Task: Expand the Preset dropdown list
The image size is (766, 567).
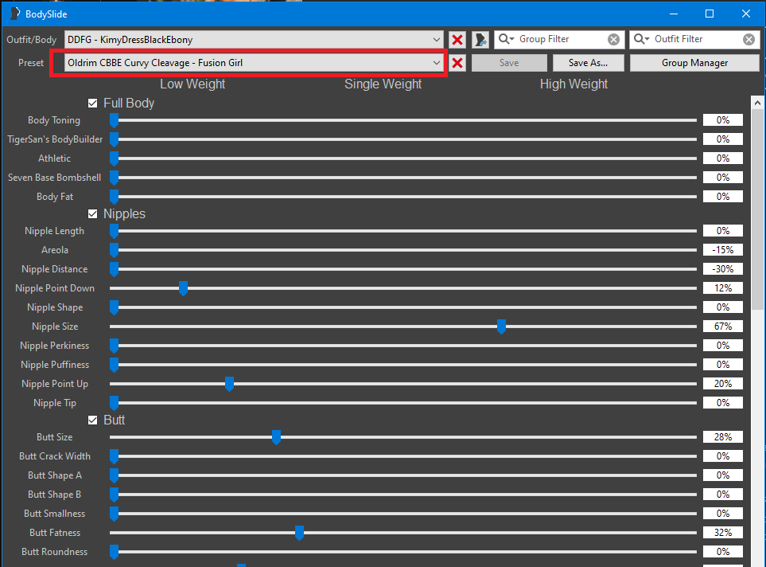Action: (x=437, y=63)
